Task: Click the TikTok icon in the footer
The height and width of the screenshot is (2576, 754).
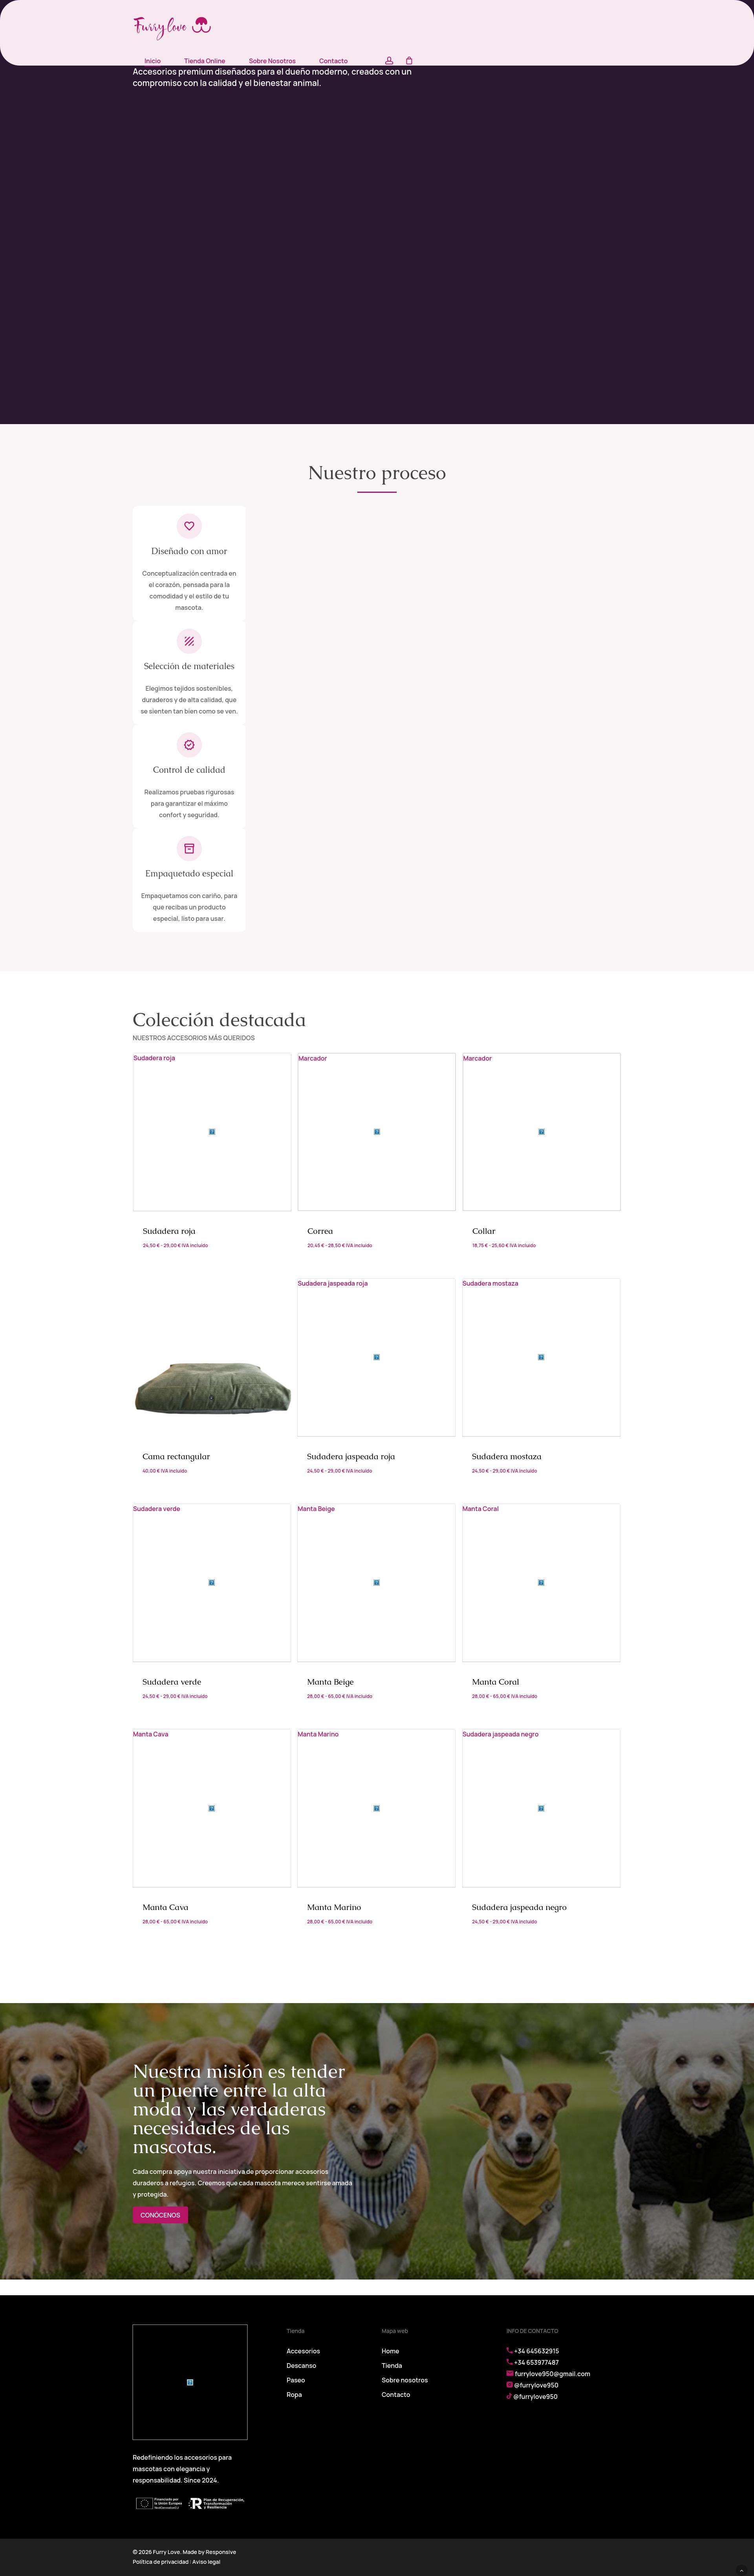Action: point(509,2396)
